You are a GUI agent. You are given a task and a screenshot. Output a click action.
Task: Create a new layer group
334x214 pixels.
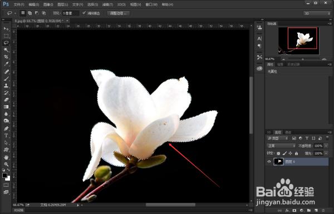coord(308,210)
